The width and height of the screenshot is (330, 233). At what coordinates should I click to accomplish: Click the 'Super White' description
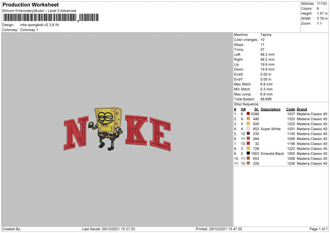click(x=271, y=129)
